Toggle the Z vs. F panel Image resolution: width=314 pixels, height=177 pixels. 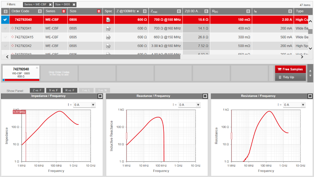(x=37, y=90)
